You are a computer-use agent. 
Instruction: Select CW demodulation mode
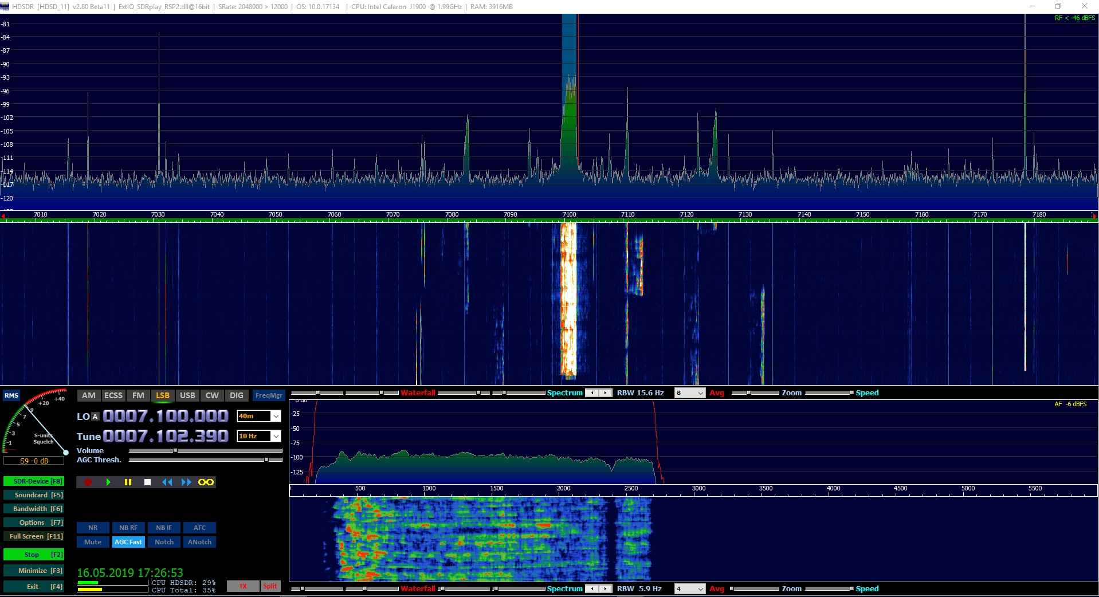tap(212, 395)
